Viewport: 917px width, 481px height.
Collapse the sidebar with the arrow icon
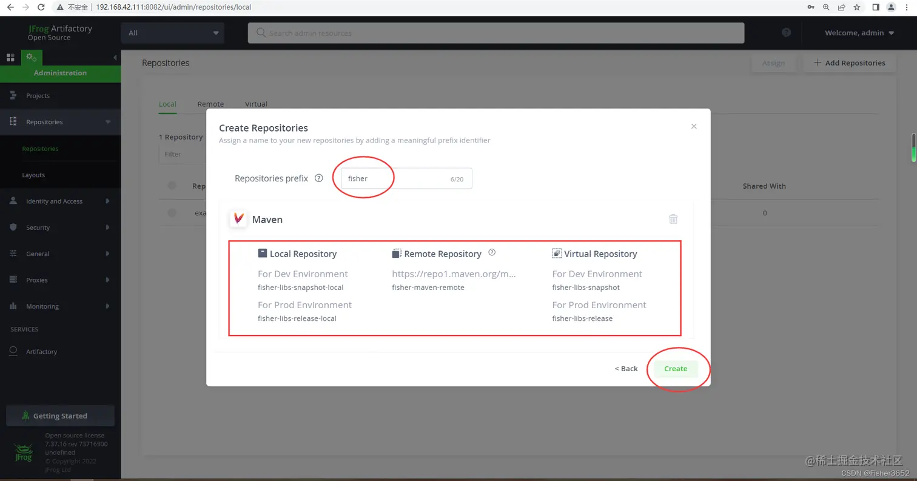[115, 58]
